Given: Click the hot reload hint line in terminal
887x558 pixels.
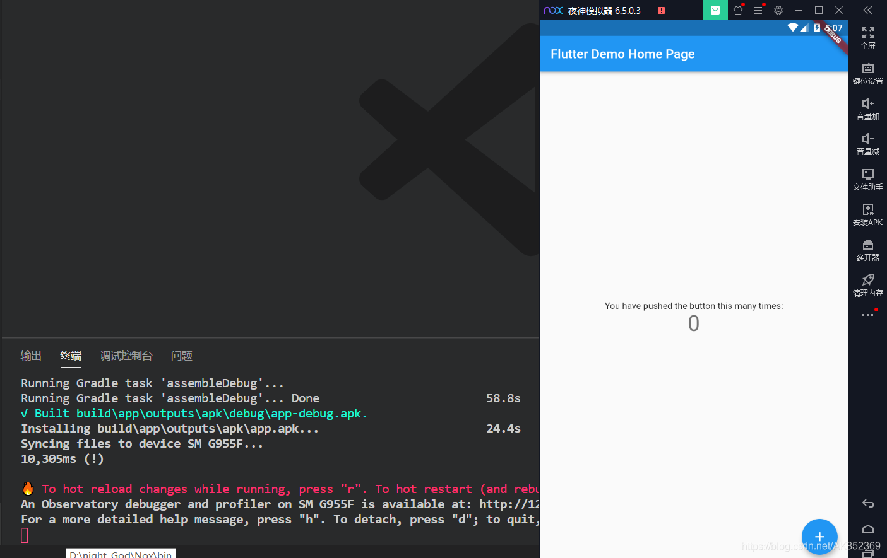Looking at the screenshot, I should (x=280, y=489).
